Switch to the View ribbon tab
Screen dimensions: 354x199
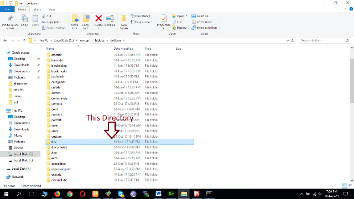pyautogui.click(x=51, y=9)
